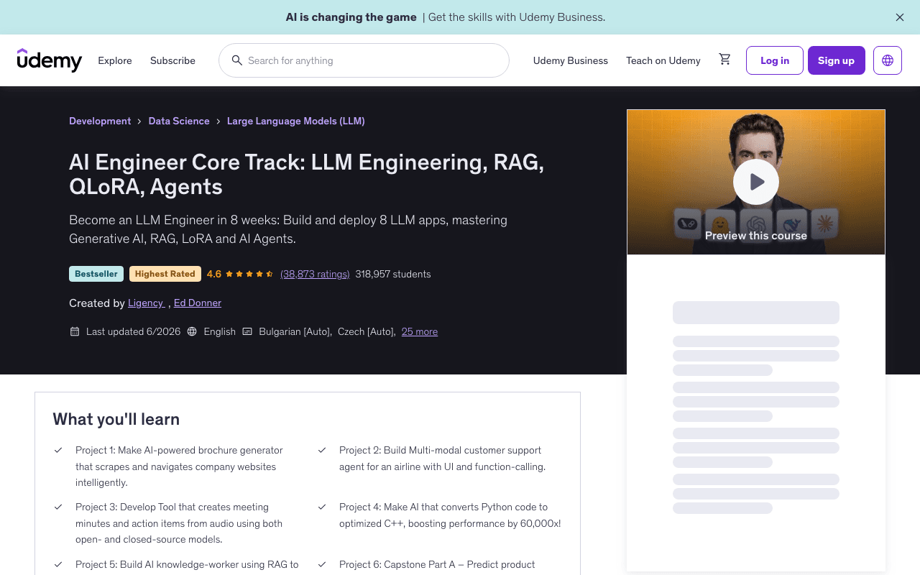
Task: Open the shopping cart
Action: click(724, 60)
